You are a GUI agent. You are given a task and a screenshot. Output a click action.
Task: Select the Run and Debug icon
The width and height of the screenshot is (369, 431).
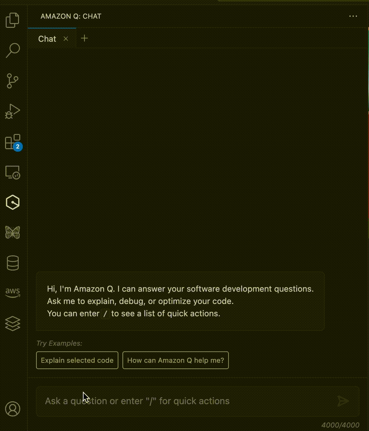[x=12, y=111]
